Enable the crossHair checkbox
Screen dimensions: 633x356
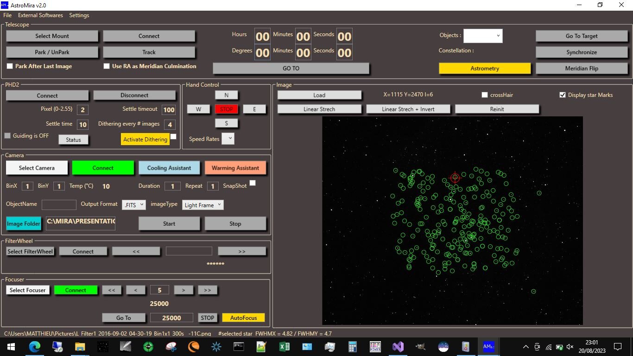tap(485, 95)
